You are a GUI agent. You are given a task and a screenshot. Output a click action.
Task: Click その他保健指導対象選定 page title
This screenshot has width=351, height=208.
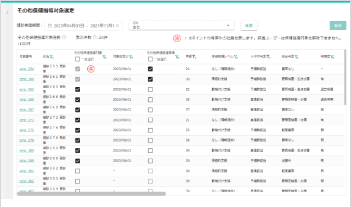coord(46,10)
